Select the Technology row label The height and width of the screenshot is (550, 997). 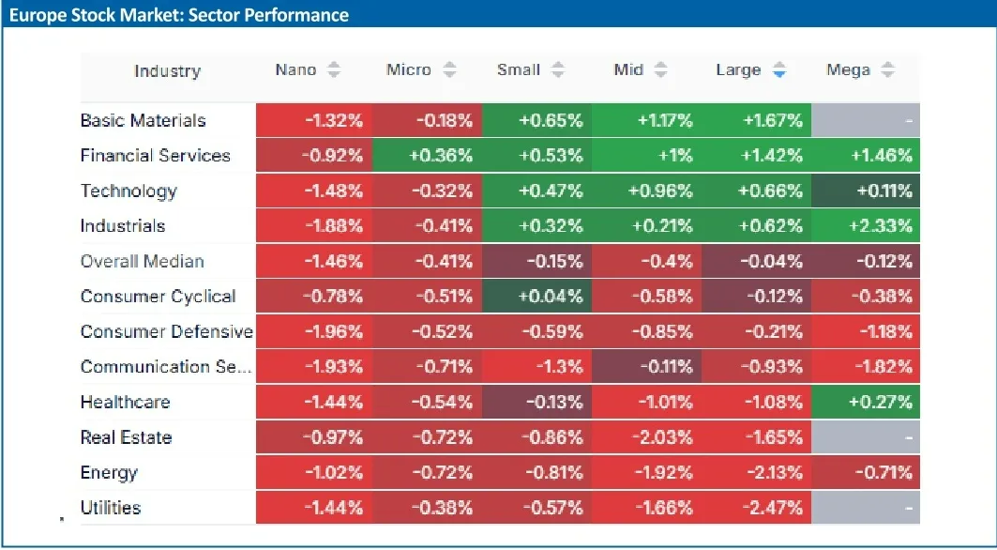coord(128,191)
